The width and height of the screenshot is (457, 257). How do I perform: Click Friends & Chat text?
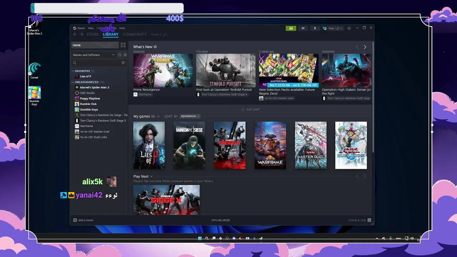click(357, 220)
